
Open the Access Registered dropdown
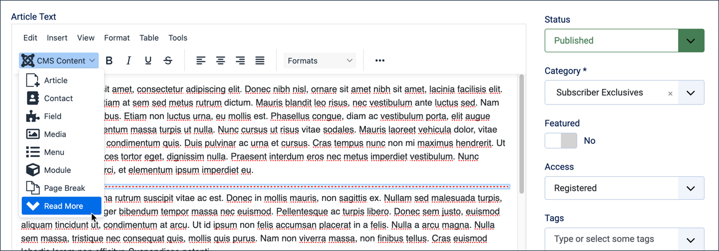coord(624,188)
